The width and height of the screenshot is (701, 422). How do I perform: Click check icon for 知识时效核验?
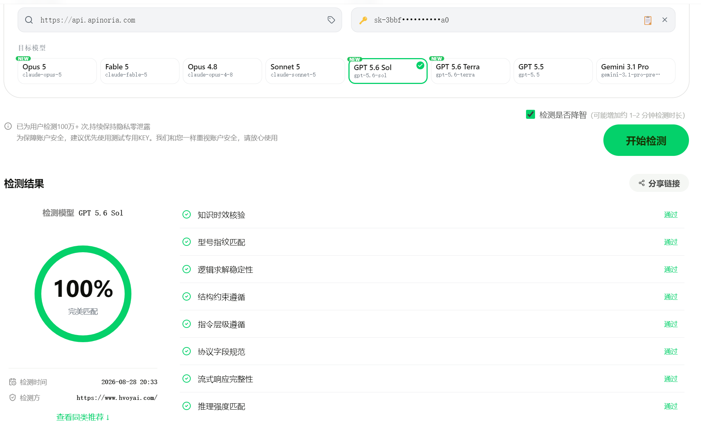coord(187,214)
